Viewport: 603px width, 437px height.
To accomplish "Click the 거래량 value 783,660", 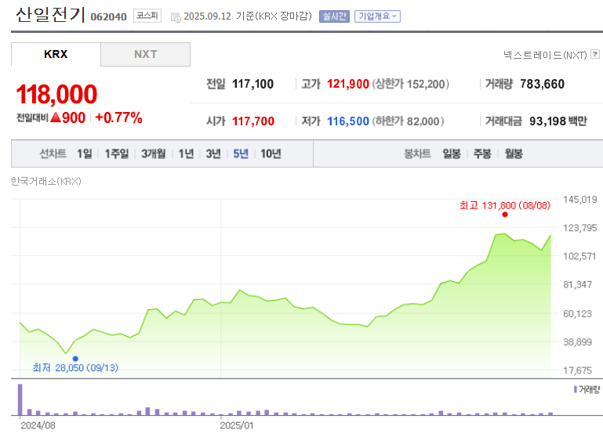I will [x=543, y=84].
